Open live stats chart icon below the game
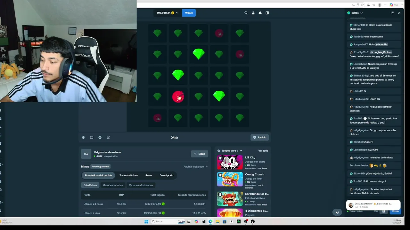 pyautogui.click(x=100, y=137)
